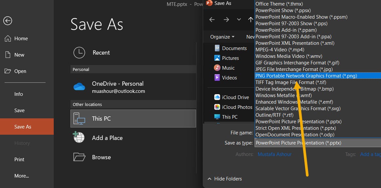Viewport: 381px width, 188px height.
Task: Open the Organize dropdown menu
Action: pos(222,37)
